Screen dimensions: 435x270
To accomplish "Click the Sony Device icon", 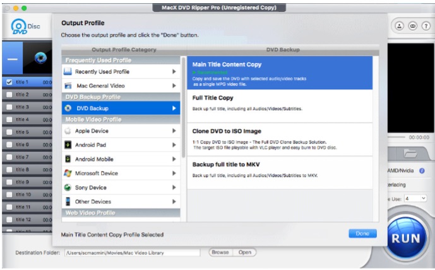I will [68, 188].
